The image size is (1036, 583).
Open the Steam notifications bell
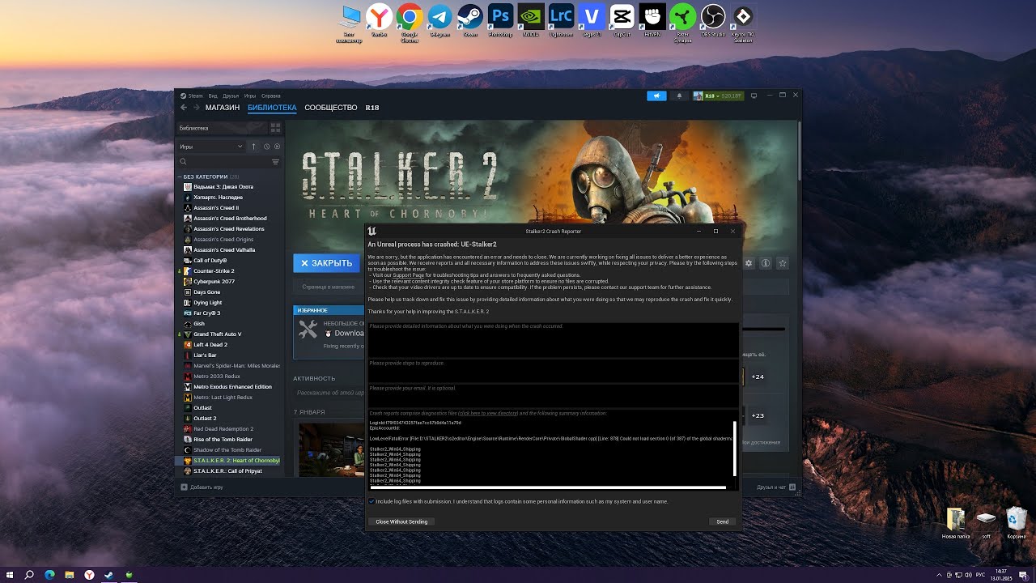tap(679, 96)
